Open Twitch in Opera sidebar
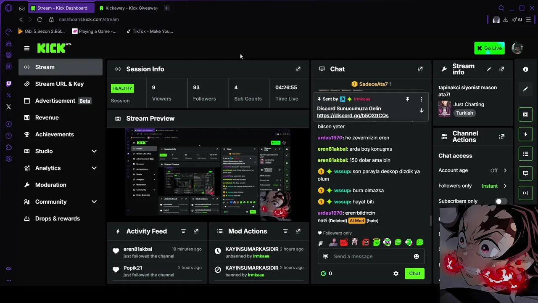The image size is (538, 303). point(8,84)
